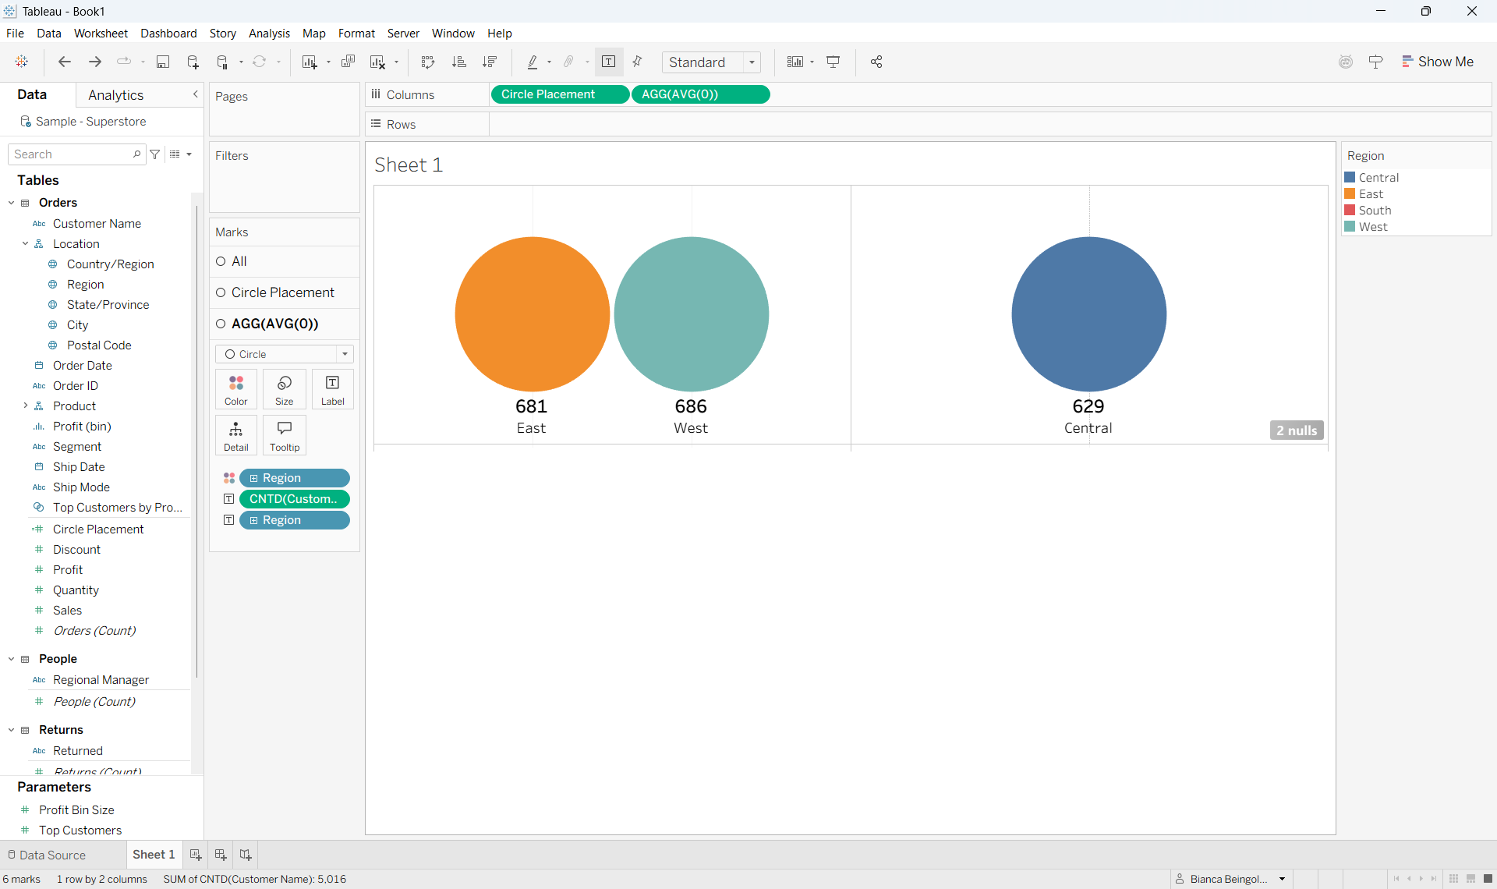Open the Data Guide icon
The image size is (1497, 889).
click(x=1375, y=62)
